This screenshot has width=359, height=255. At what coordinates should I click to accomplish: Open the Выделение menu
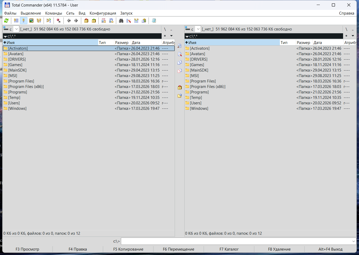click(31, 13)
